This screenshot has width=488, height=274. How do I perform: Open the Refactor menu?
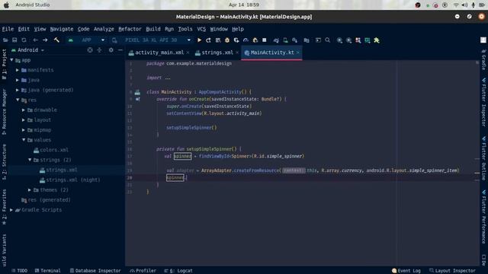130,29
